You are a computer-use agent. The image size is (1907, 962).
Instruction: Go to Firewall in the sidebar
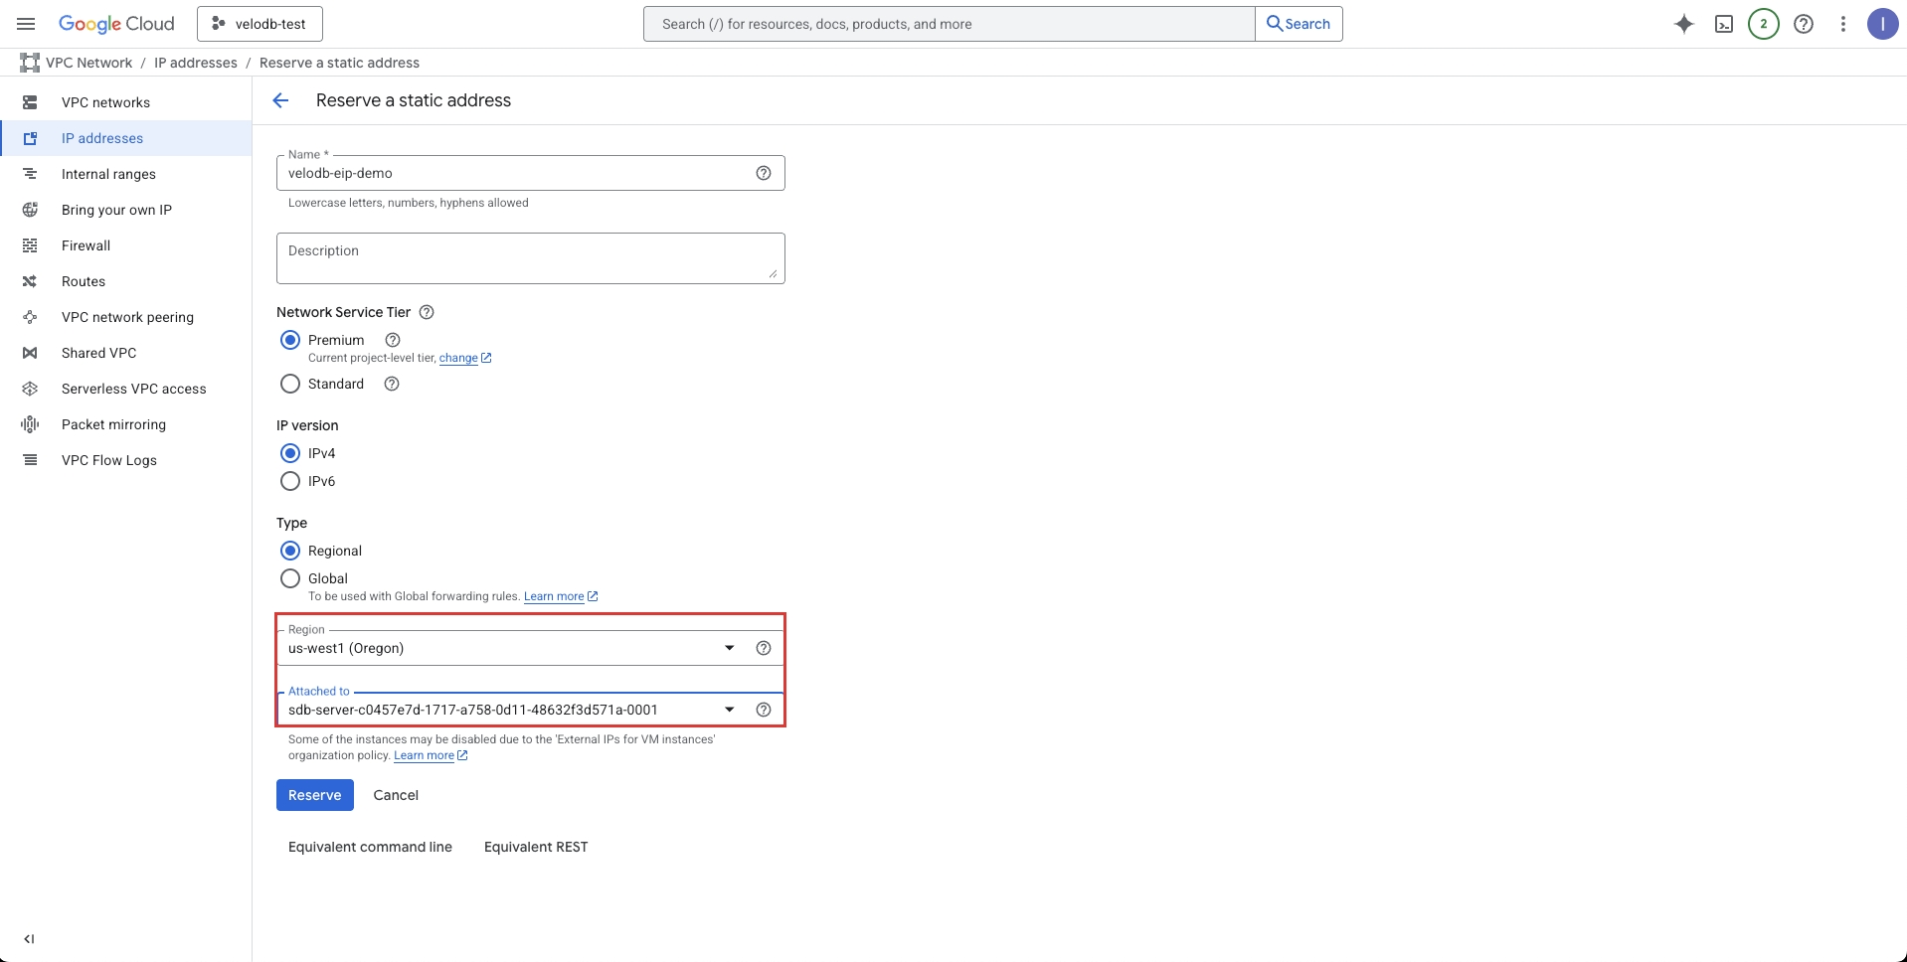click(x=86, y=245)
